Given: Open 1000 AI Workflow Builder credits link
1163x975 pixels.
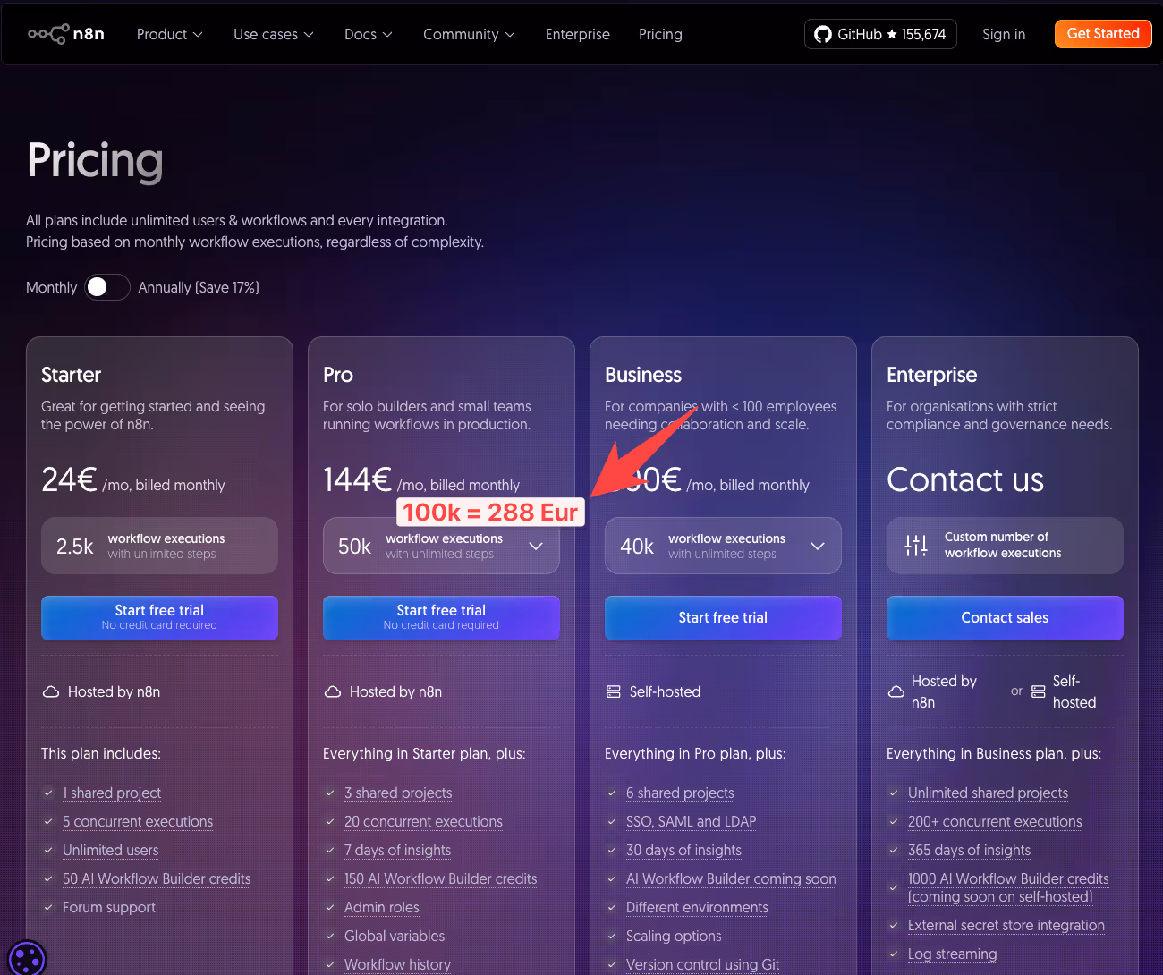Looking at the screenshot, I should (1008, 887).
